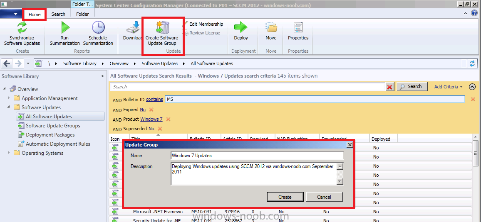Image resolution: width=481 pixels, height=222 pixels.
Task: Click the Download ribbon button
Action: tap(133, 31)
